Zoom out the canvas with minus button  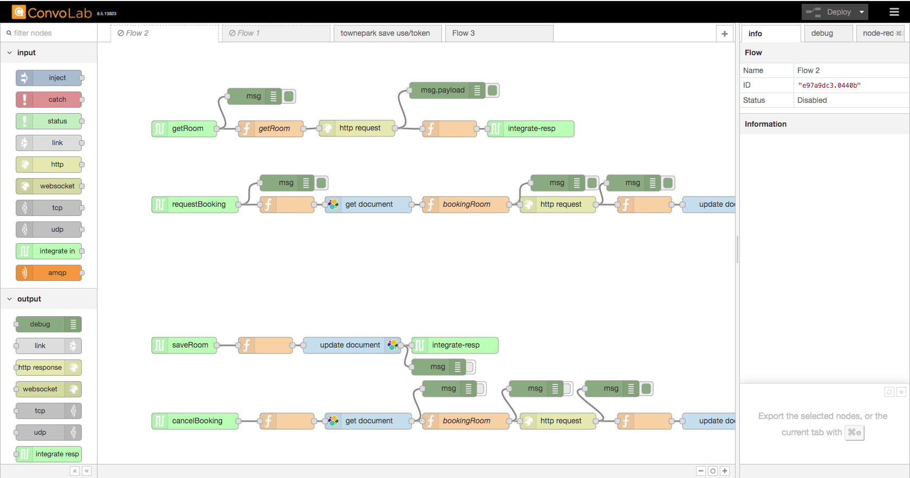click(x=701, y=471)
